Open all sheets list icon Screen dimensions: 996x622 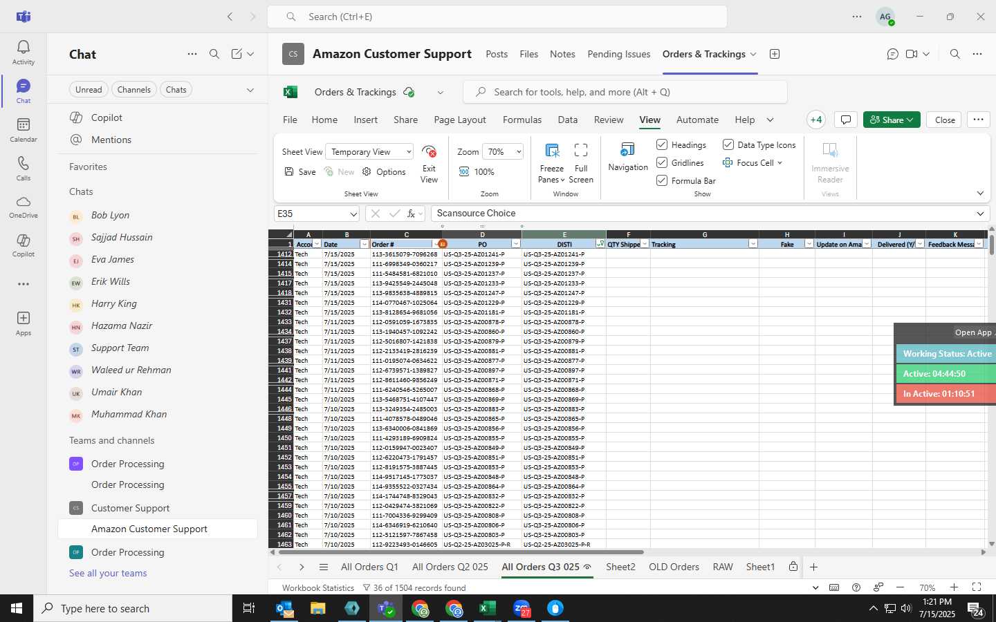click(x=323, y=567)
